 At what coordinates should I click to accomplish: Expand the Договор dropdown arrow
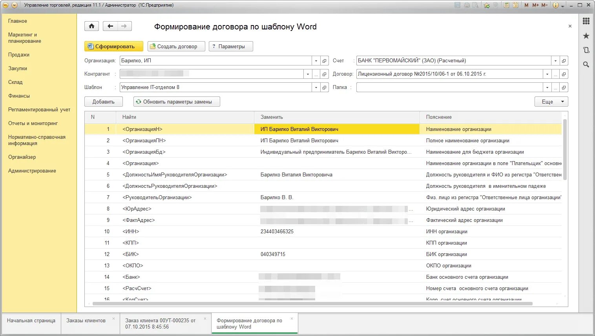coord(547,74)
